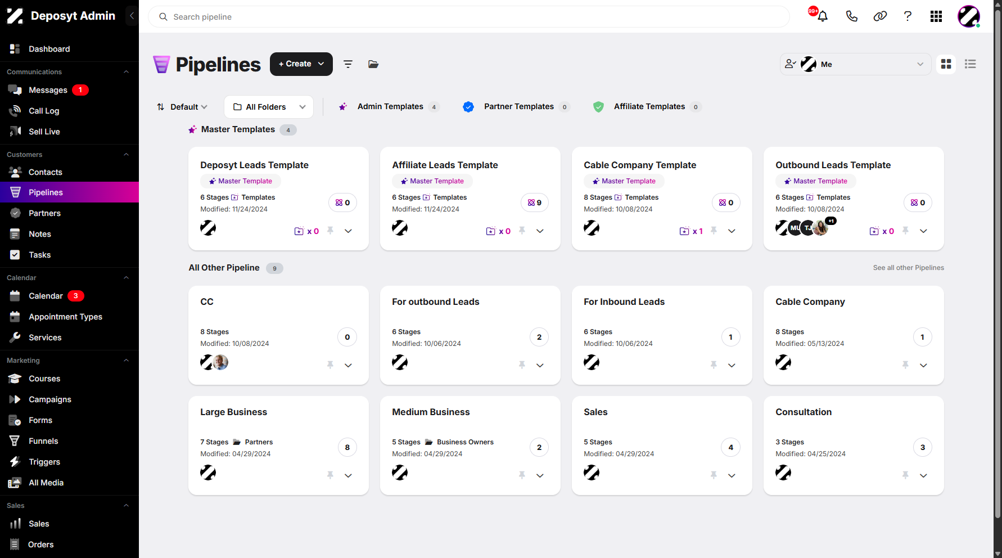Expand the Cable Company Template card chevron
Screen dimensions: 1002x558
(x=732, y=231)
